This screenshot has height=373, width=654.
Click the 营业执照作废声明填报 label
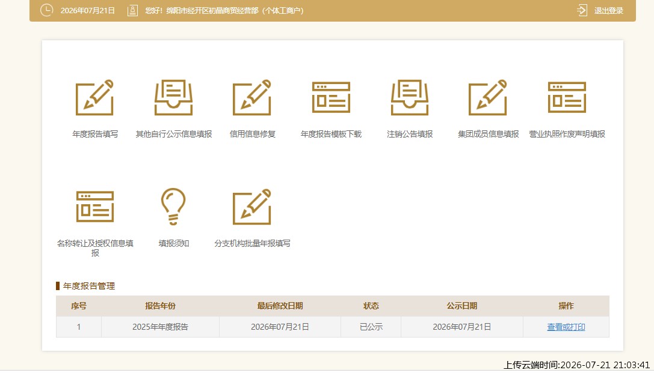567,134
